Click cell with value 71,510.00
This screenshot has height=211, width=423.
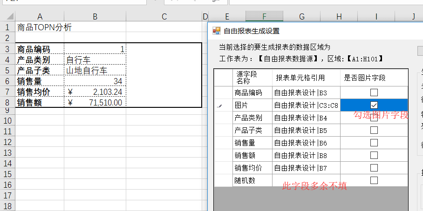(x=95, y=102)
